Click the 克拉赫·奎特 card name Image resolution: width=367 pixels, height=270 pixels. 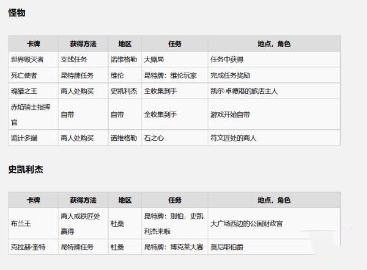tap(28, 247)
